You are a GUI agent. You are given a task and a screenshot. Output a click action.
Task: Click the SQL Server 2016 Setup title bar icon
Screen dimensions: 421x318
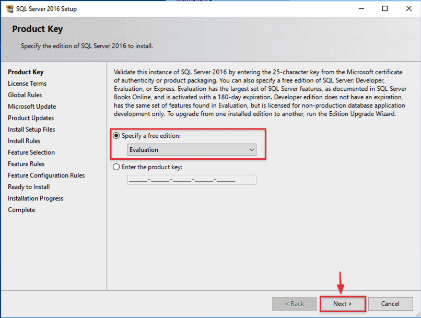[x=10, y=8]
